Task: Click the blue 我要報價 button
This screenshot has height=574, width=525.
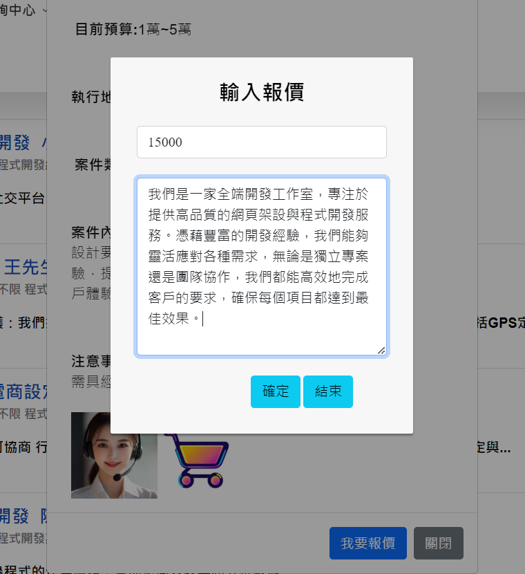Action: click(x=367, y=544)
